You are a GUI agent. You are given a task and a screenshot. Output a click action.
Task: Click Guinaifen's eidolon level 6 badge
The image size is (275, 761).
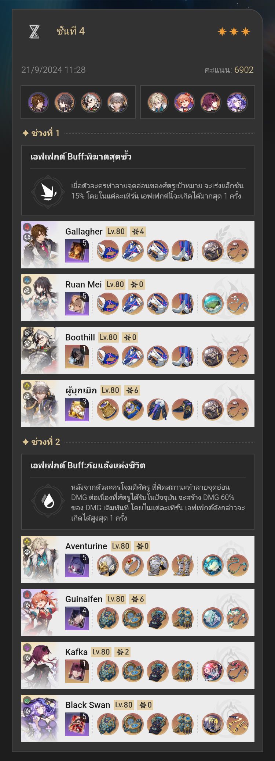pos(138,599)
